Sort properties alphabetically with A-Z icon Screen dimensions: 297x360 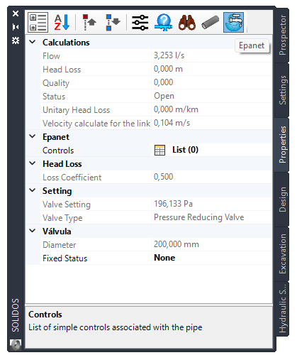click(62, 23)
